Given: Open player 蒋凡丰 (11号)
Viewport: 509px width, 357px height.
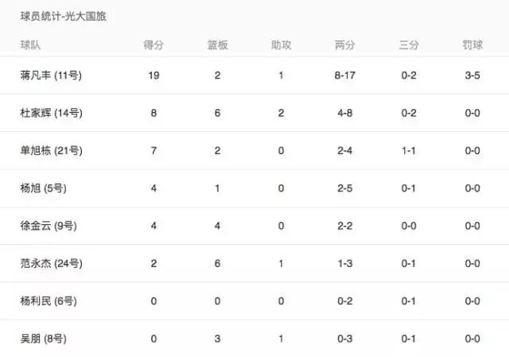Looking at the screenshot, I should pos(51,76).
